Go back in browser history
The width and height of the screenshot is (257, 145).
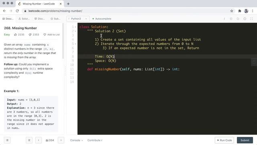4,11
